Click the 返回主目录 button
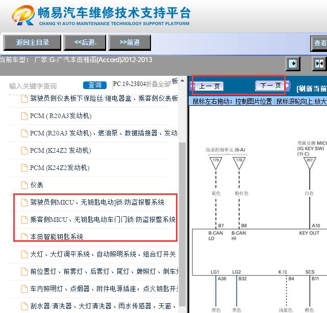The image size is (327, 313). pos(32,43)
